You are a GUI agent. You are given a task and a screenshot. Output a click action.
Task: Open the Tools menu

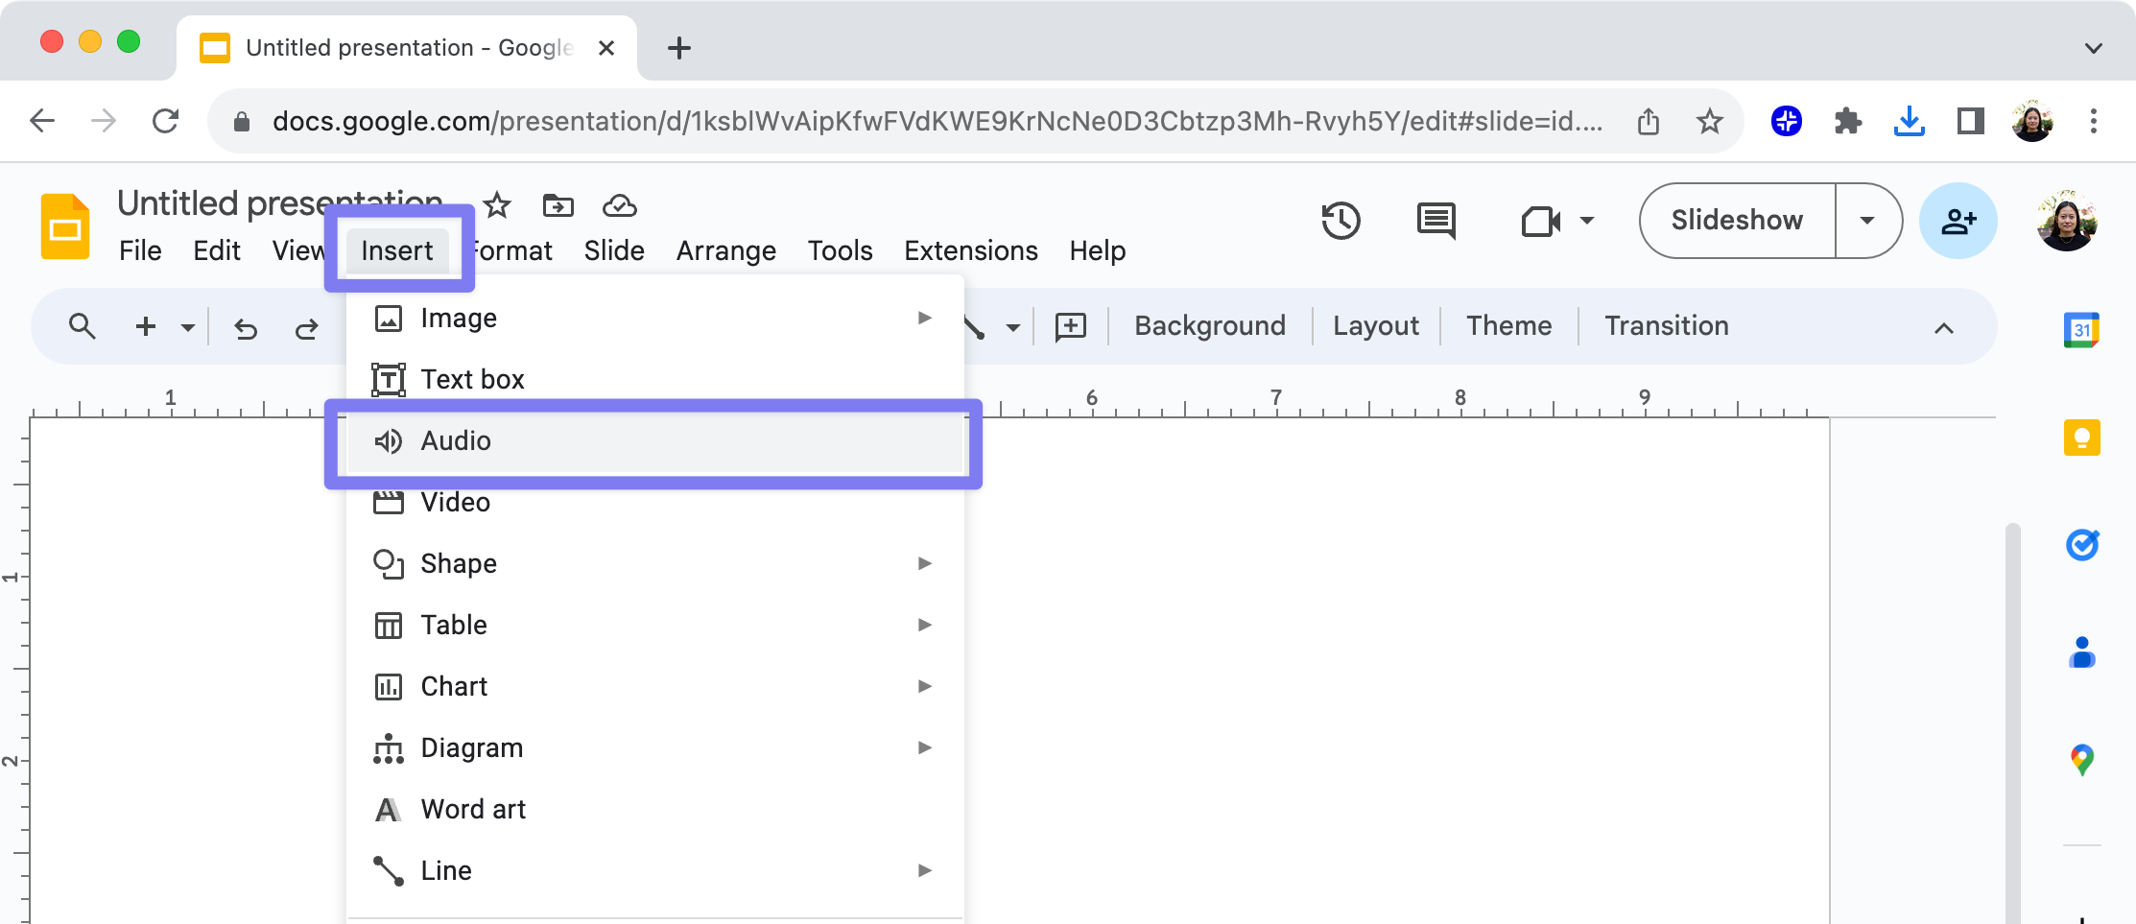tap(840, 250)
